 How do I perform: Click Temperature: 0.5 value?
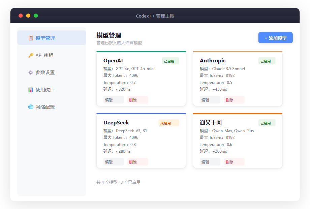[x=216, y=83]
